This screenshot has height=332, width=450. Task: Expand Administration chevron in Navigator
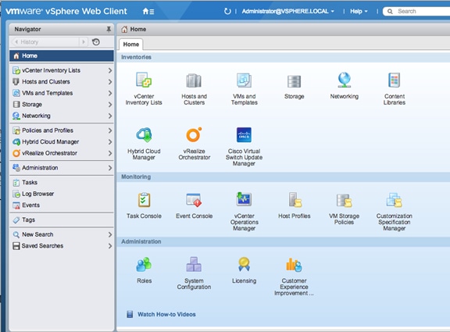point(110,168)
